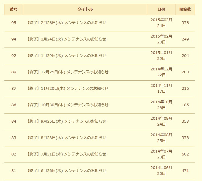Open the 2月24日(火) maintenance notice
The width and height of the screenshot is (202, 181).
click(66, 39)
